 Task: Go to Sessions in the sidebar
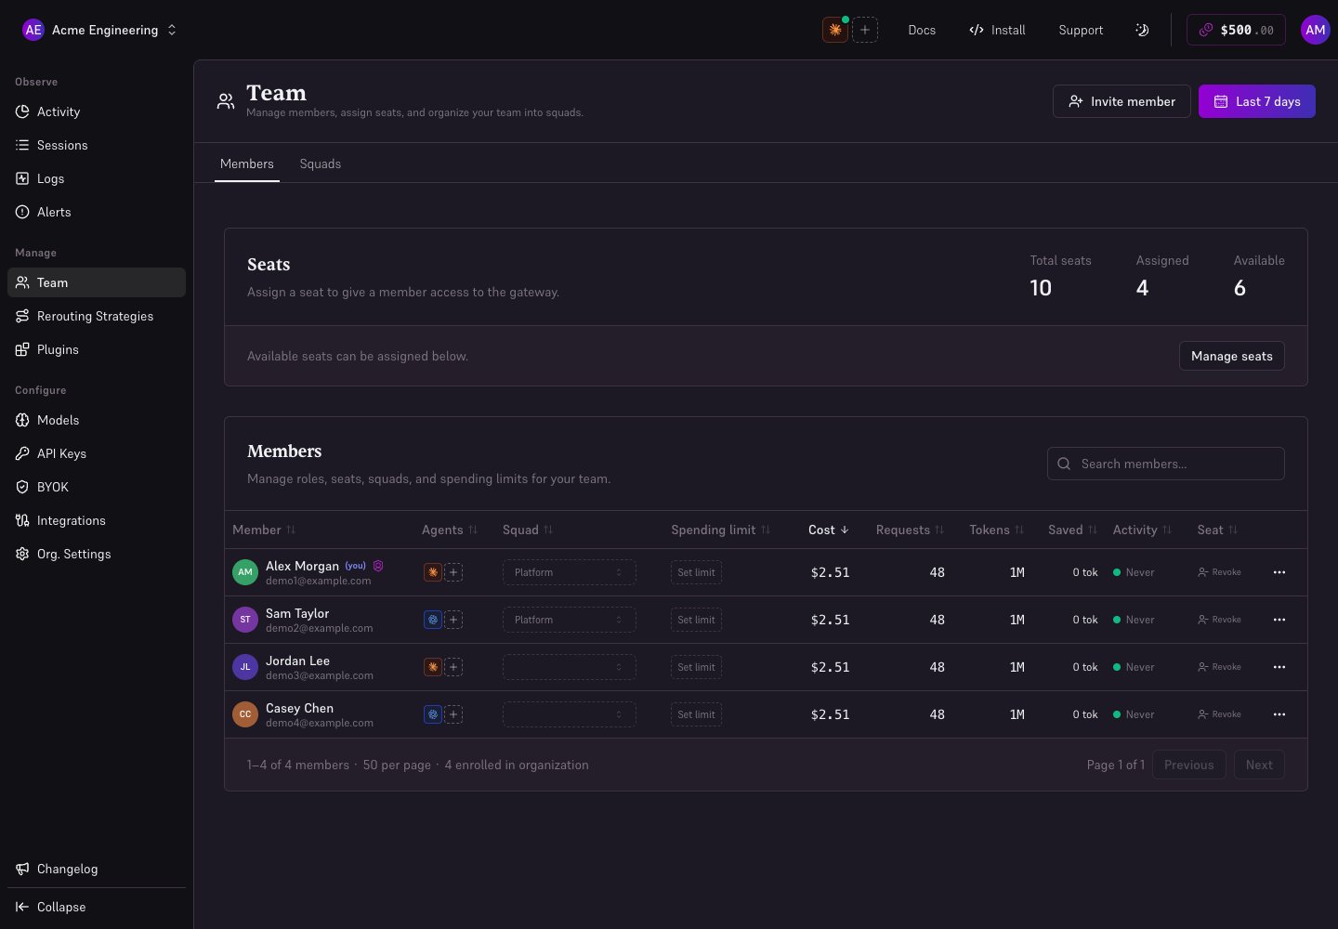click(x=97, y=145)
